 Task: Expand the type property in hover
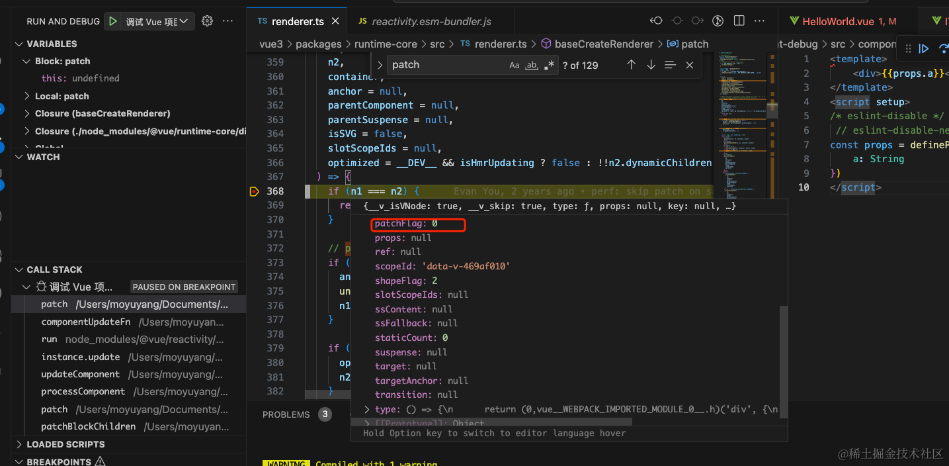[368, 409]
